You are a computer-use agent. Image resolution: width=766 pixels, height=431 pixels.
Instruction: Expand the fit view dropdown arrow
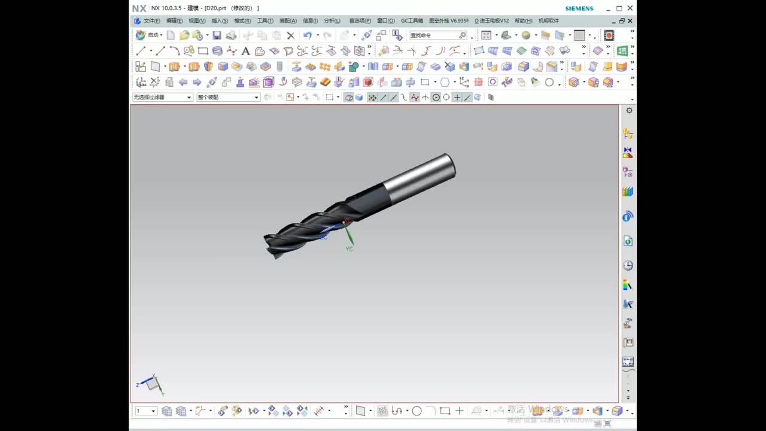[496, 35]
